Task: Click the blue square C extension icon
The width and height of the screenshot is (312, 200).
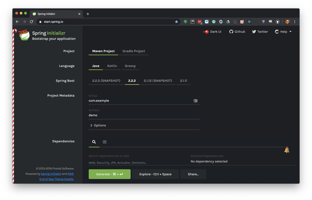Action: 207,22
